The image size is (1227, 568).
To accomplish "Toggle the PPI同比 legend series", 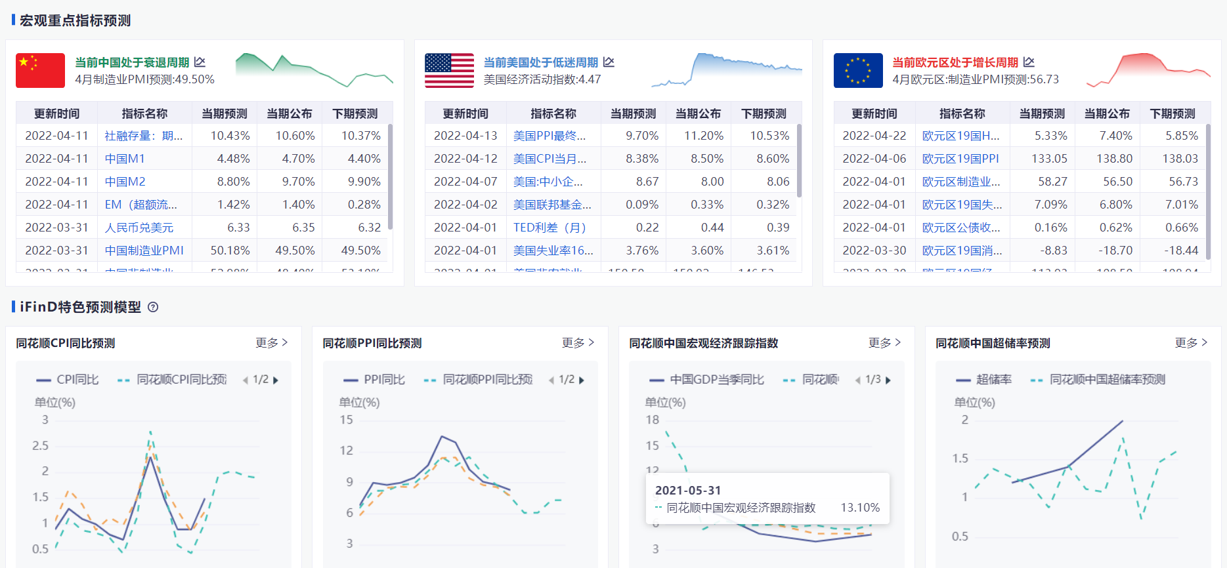I will click(374, 380).
